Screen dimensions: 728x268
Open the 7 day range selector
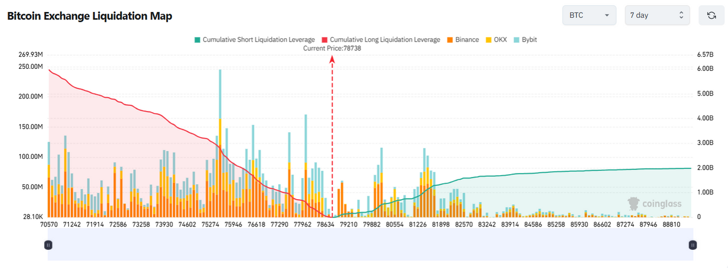(x=657, y=15)
